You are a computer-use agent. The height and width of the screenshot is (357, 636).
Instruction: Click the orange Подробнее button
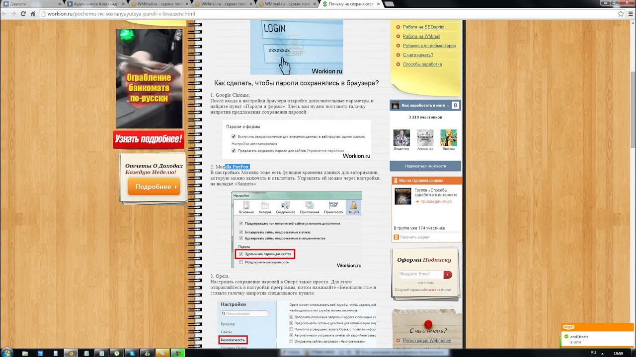[x=154, y=187]
